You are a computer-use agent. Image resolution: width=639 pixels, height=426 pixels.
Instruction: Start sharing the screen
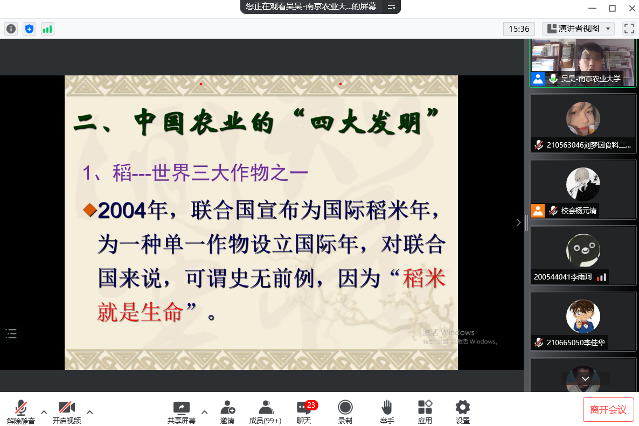coord(181,412)
